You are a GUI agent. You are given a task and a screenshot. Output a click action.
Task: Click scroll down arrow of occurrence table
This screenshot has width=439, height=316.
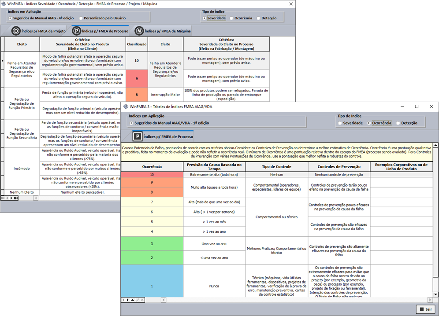436,294
